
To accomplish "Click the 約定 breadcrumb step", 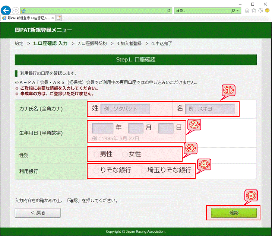I will click(19, 44).
